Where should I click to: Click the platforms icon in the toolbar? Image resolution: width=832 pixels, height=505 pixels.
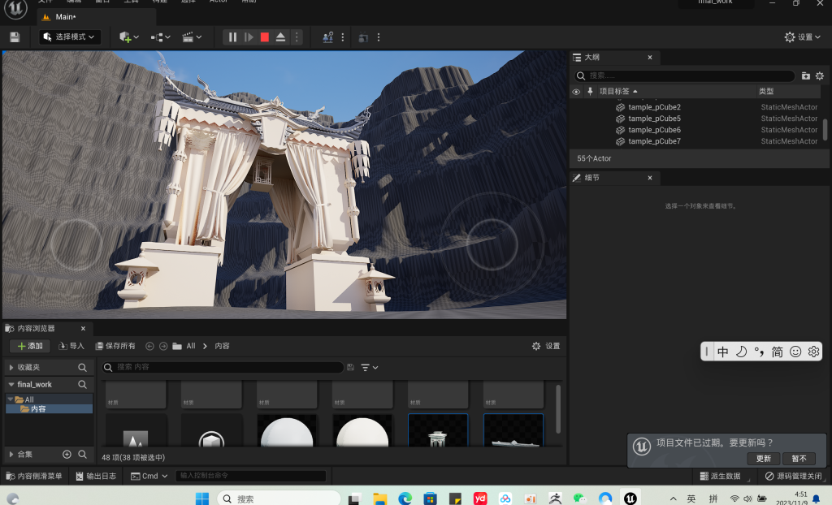click(363, 37)
